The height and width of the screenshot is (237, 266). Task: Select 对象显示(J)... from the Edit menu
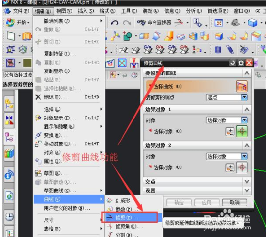69,118
